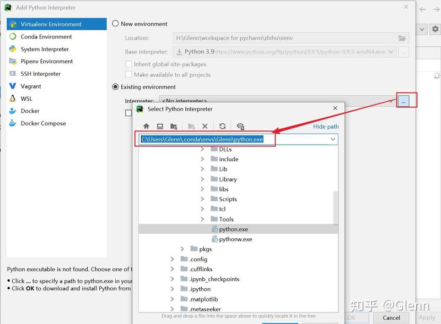The height and width of the screenshot is (324, 441).
Task: Tick the checkbox below the Interpreter field
Action: pyautogui.click(x=128, y=113)
